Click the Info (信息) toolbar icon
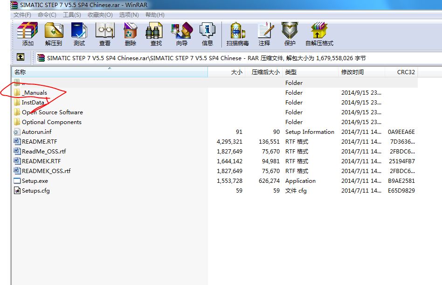442x285 pixels. pyautogui.click(x=207, y=30)
